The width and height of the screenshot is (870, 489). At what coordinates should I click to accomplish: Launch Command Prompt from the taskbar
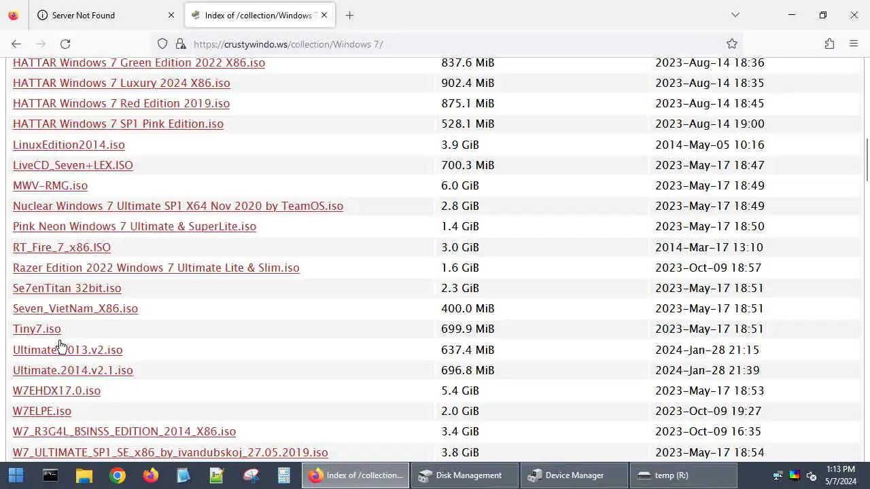pyautogui.click(x=50, y=475)
